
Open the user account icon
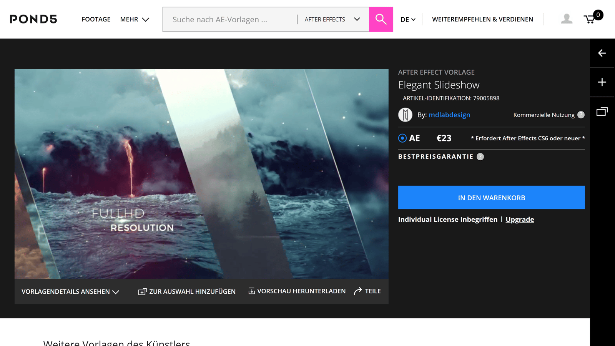click(566, 18)
